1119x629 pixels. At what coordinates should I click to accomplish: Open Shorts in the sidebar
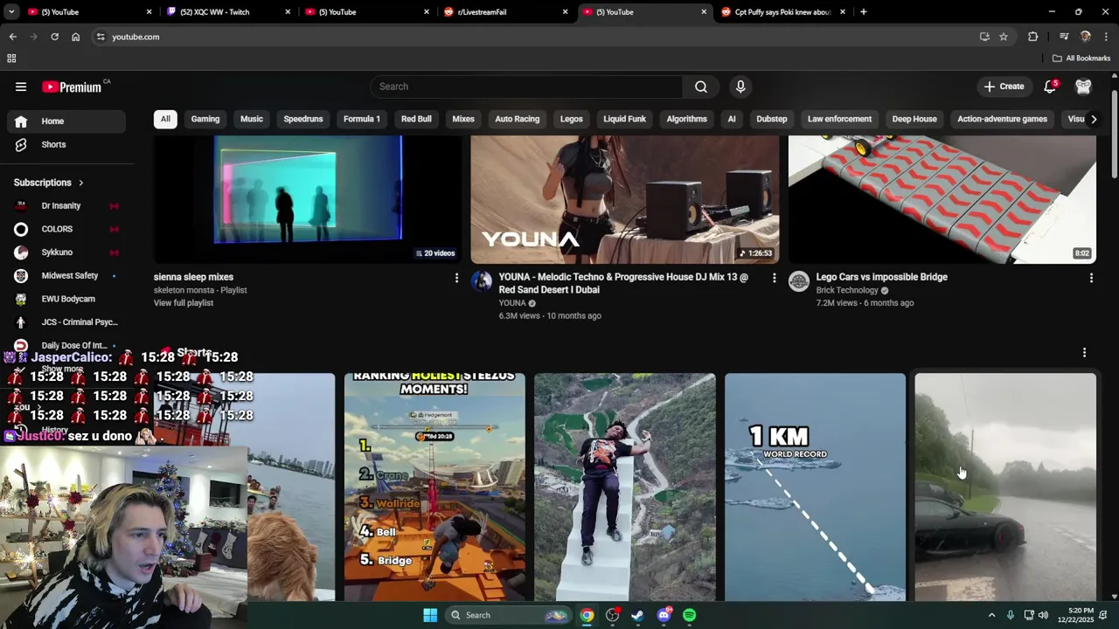[x=66, y=144]
